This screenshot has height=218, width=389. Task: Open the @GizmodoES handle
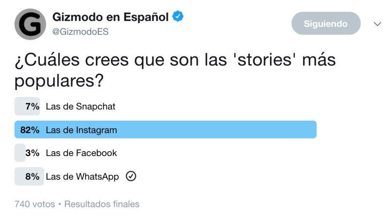pos(80,31)
